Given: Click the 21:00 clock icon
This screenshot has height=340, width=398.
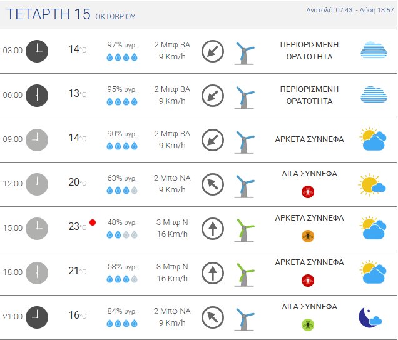Looking at the screenshot, I should point(37,317).
